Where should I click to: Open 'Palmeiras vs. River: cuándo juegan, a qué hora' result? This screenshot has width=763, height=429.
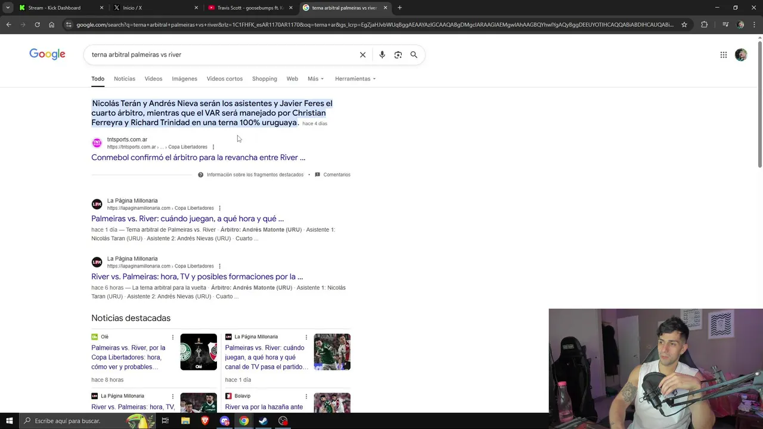pyautogui.click(x=187, y=219)
